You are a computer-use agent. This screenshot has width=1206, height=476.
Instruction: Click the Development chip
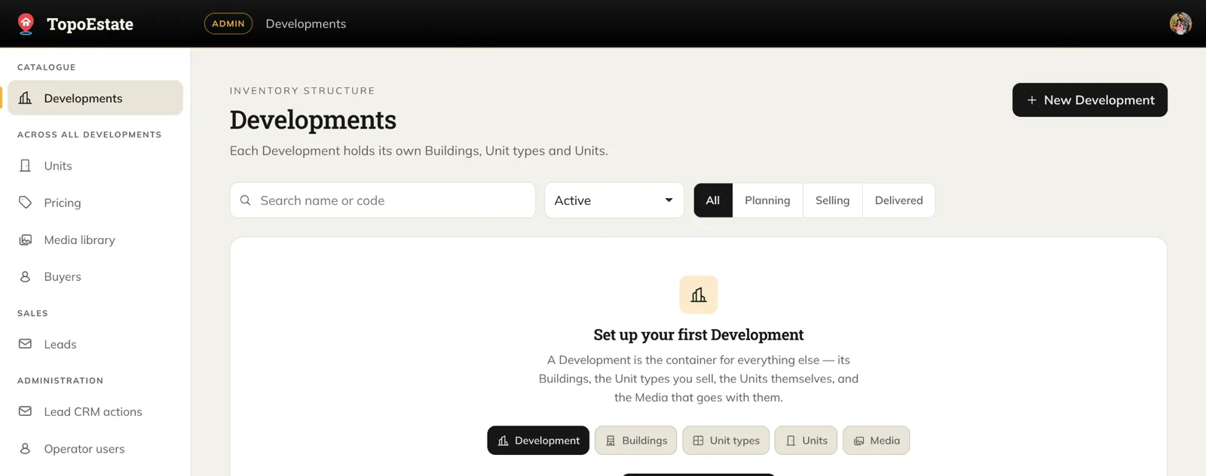pos(538,441)
